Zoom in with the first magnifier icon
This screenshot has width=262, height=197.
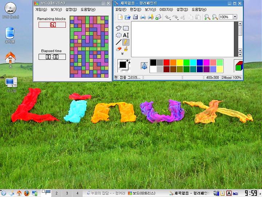(x=207, y=17)
